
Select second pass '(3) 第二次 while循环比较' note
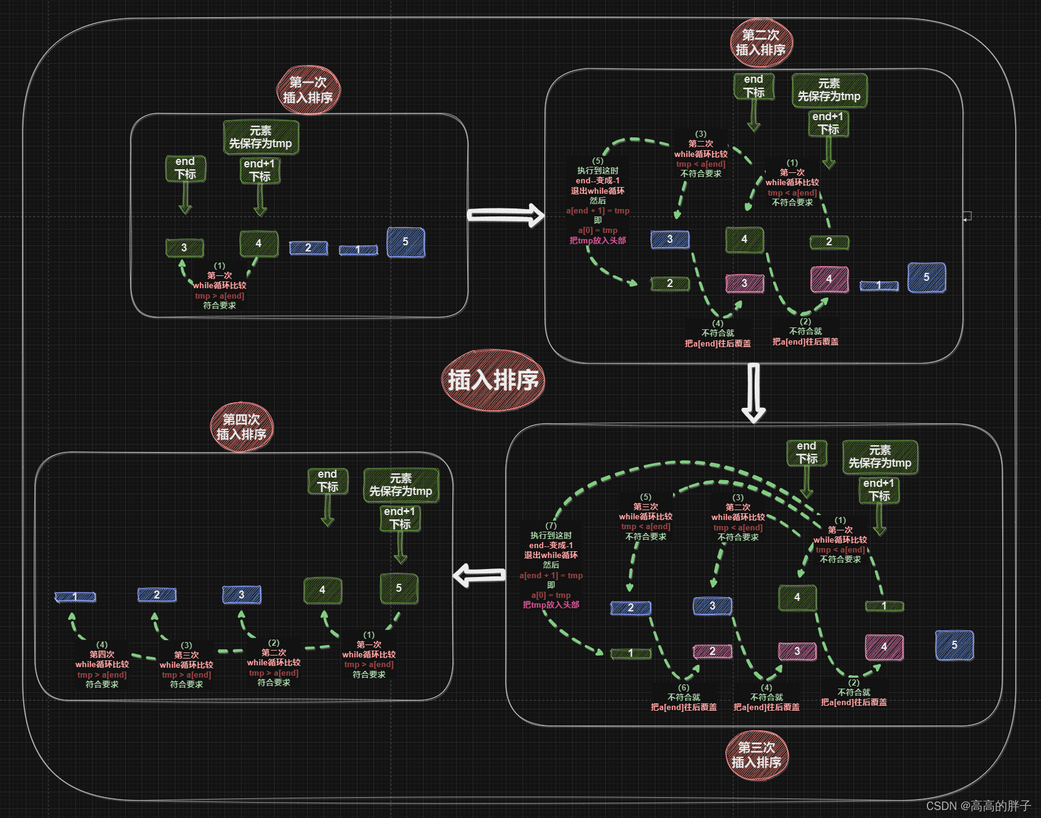tap(701, 154)
